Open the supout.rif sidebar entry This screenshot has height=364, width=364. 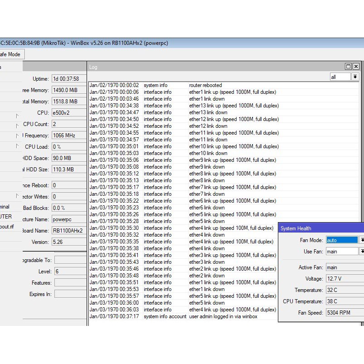click(7, 227)
